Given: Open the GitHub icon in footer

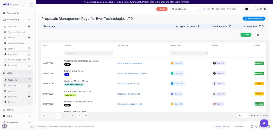Looking at the screenshot, I should [252, 126].
